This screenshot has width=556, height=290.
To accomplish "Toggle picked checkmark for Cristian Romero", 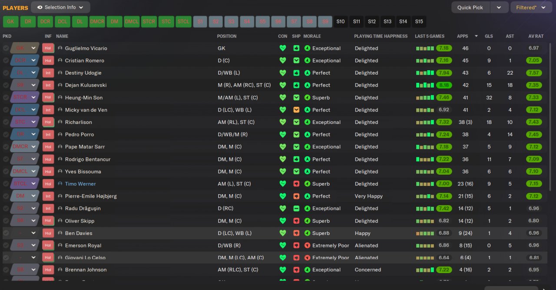I will (x=6, y=60).
